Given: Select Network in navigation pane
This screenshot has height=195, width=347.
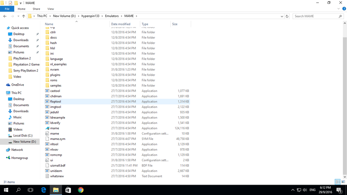Looking at the screenshot, I should [x=17, y=150].
